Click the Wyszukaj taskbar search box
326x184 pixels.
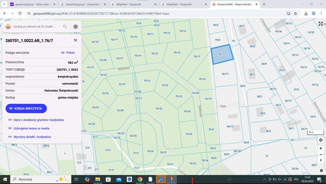tap(40, 179)
